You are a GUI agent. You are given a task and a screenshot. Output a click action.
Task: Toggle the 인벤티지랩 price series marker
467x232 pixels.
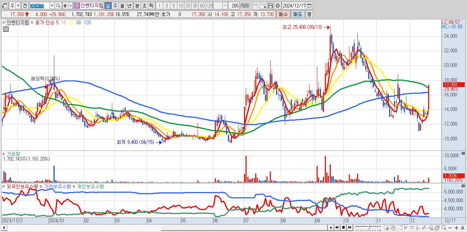(x=4, y=23)
